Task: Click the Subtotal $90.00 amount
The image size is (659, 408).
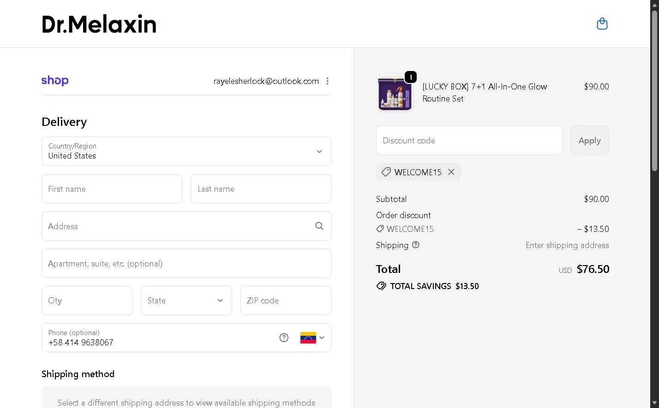Action: click(x=596, y=199)
